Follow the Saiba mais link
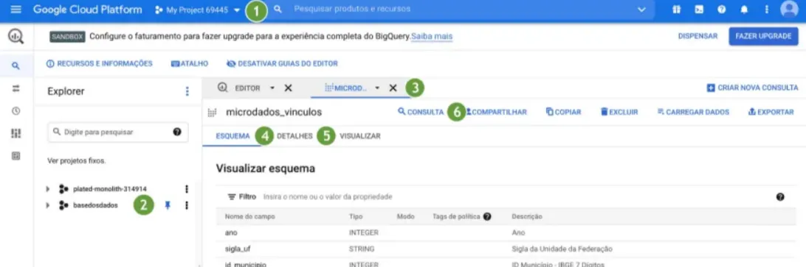 pos(432,37)
